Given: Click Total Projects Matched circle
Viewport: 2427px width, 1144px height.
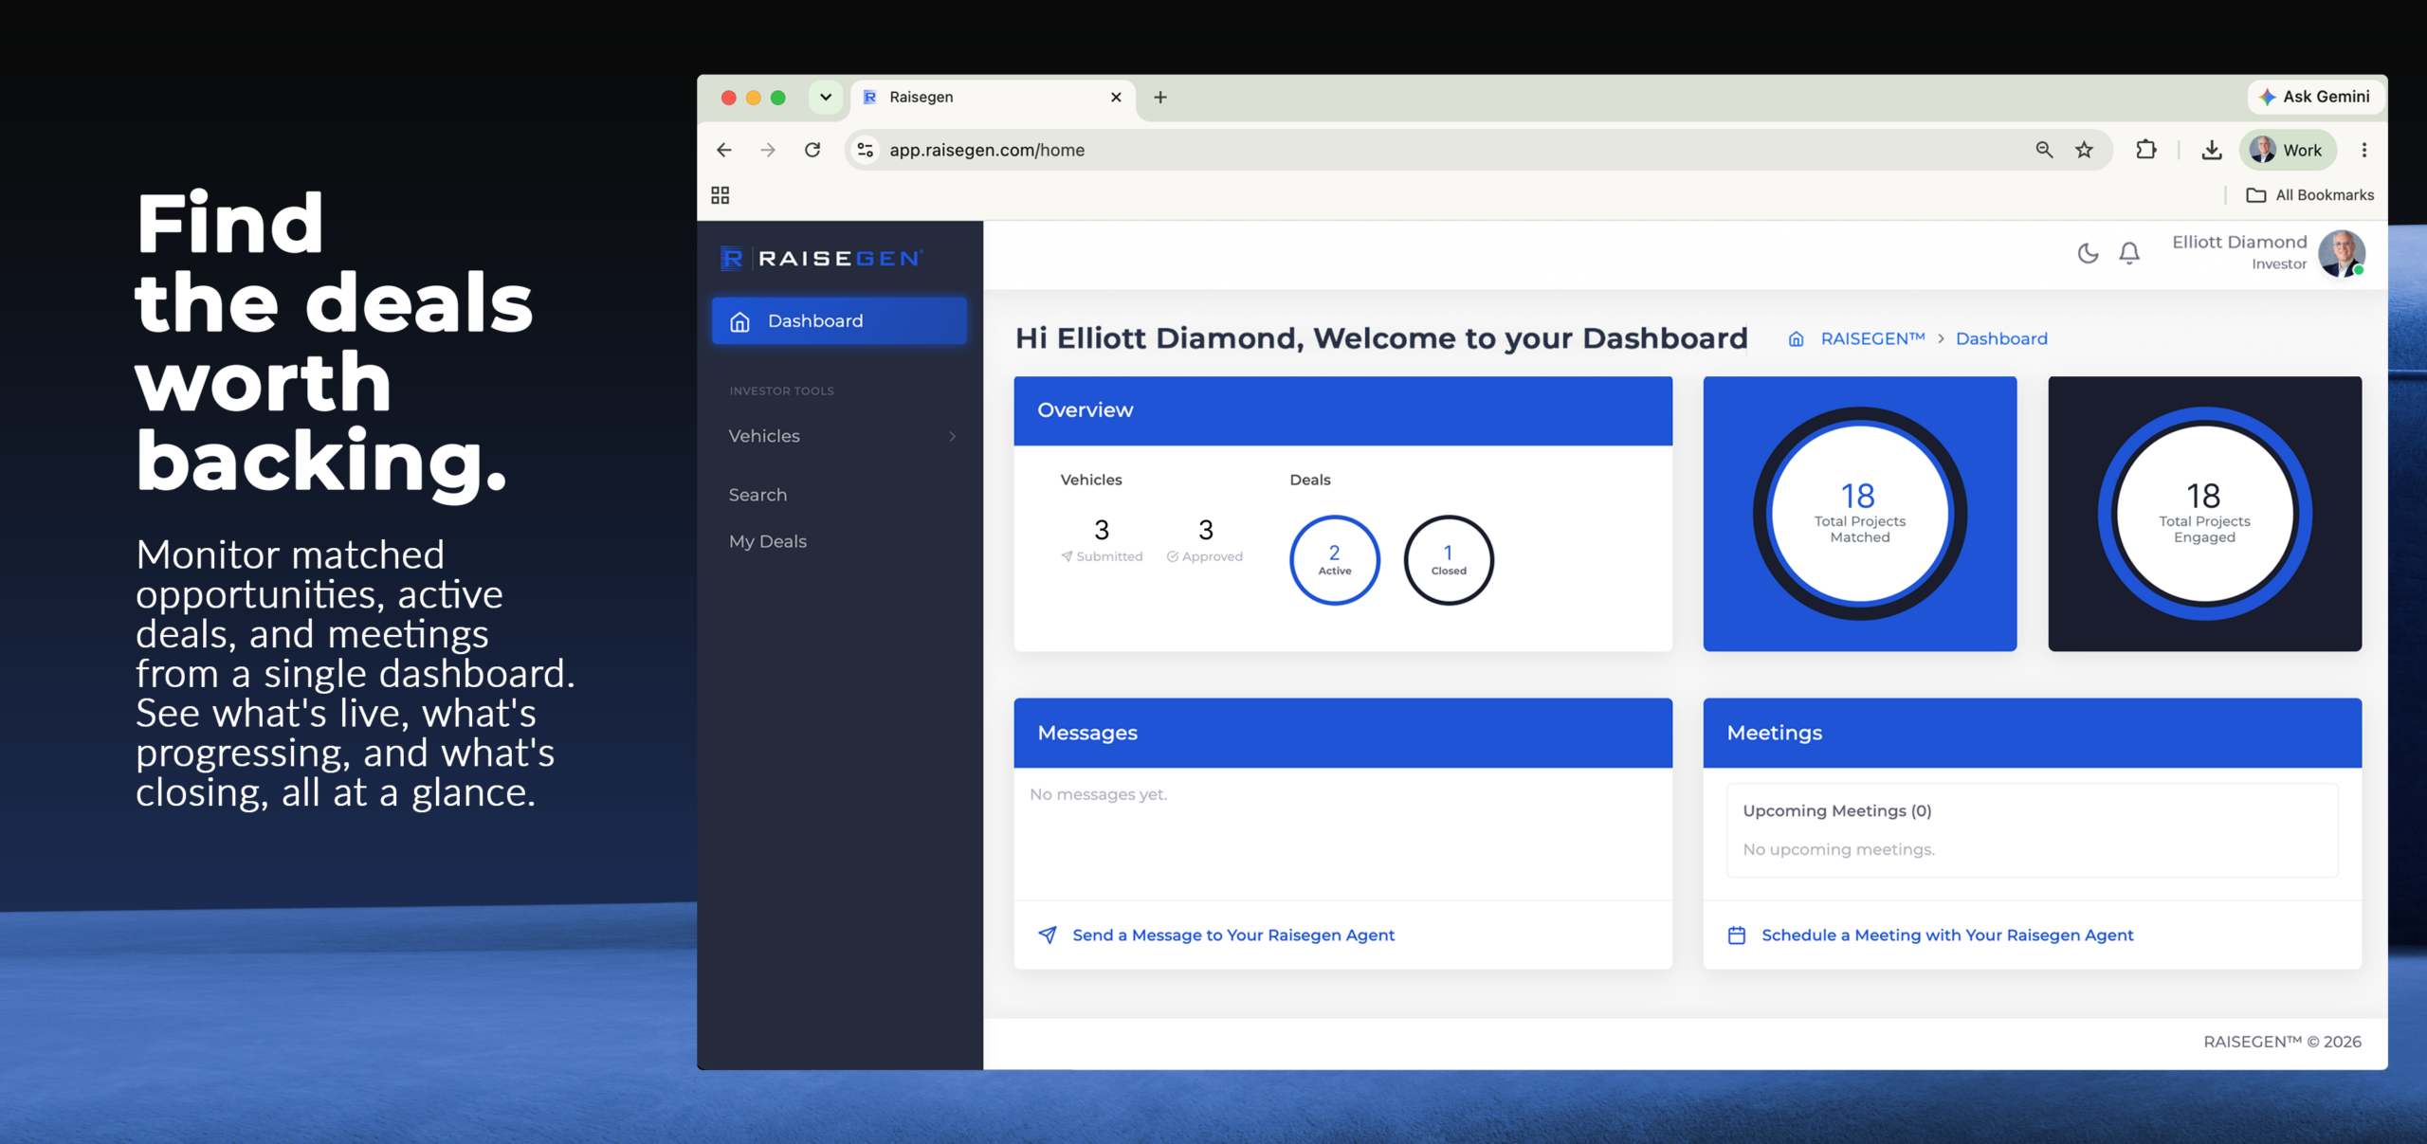Looking at the screenshot, I should tap(1859, 514).
